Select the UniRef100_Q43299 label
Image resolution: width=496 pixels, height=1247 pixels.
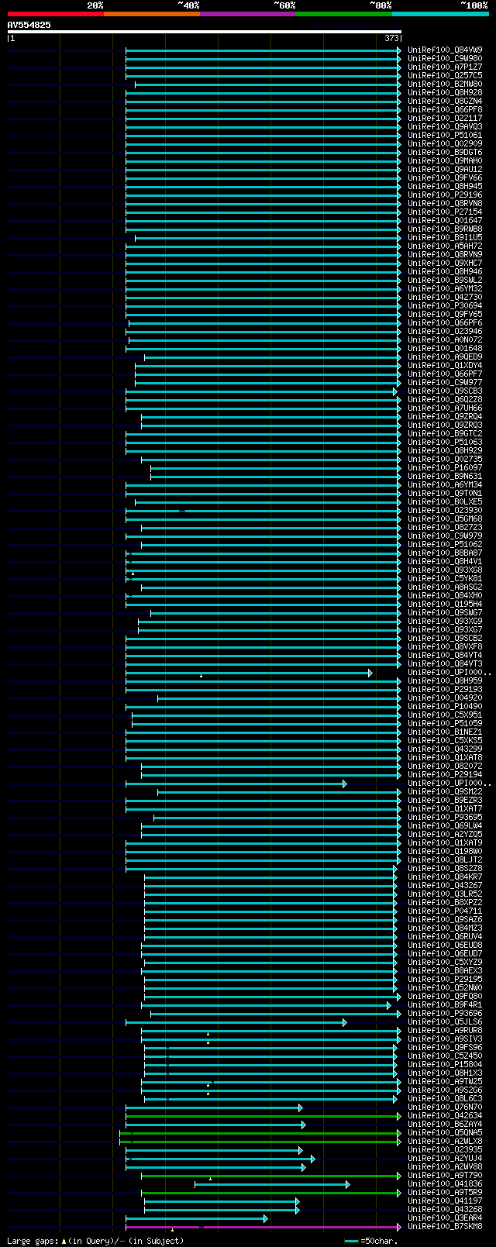click(445, 749)
